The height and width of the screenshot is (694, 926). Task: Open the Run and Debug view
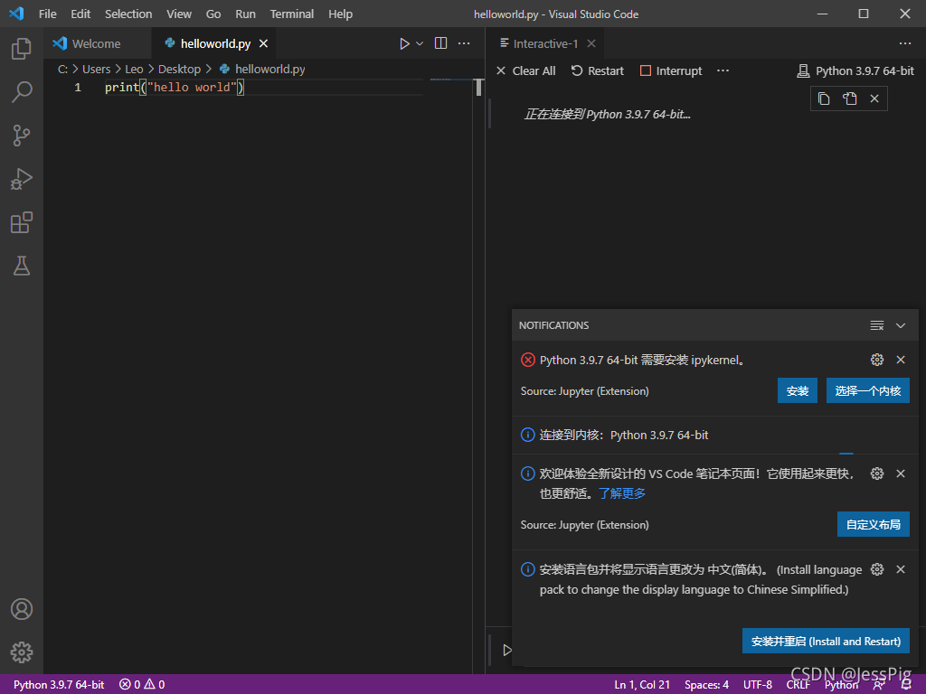coord(22,179)
